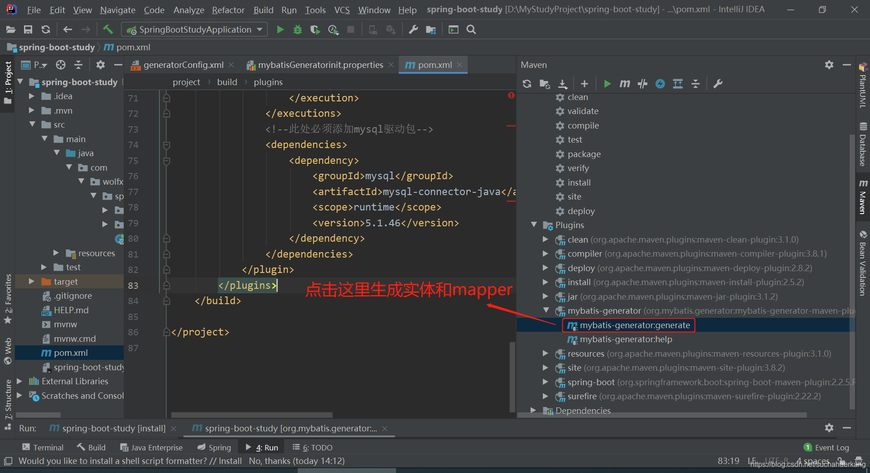Click the editor horizontal scrollbar

251,415
